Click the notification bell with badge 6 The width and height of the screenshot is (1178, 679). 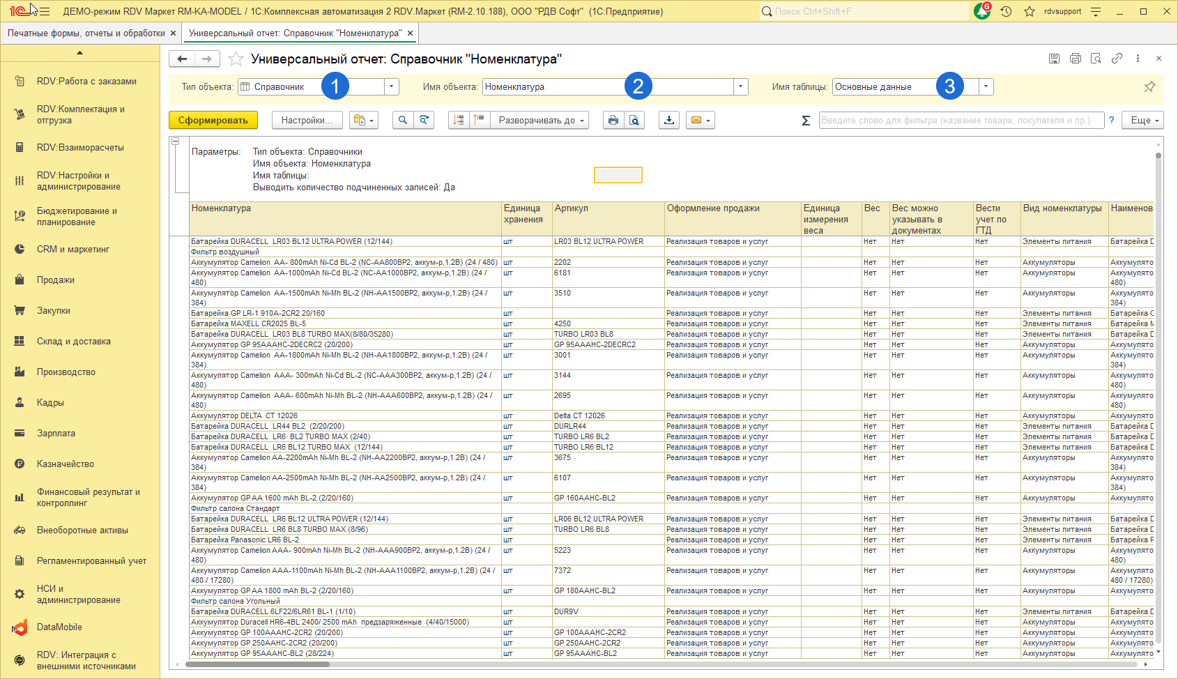coord(982,11)
